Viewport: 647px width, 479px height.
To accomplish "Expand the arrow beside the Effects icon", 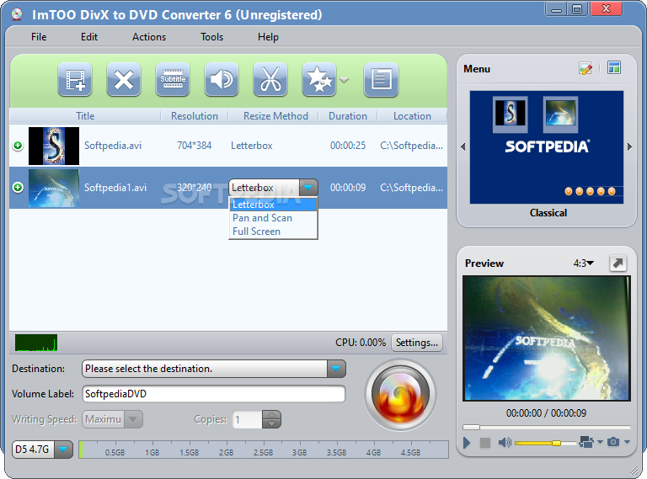I will pyautogui.click(x=344, y=80).
